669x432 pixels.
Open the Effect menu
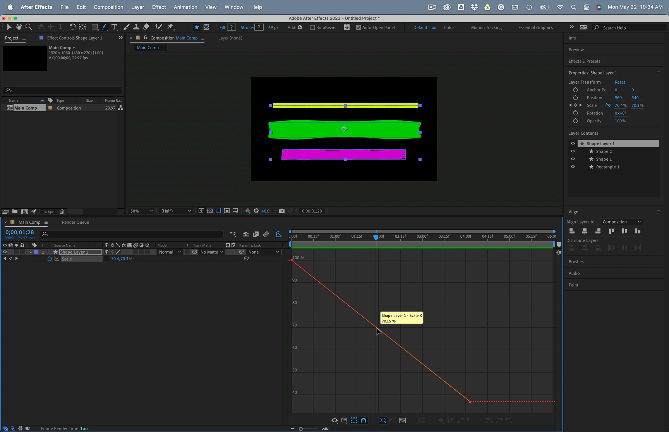point(159,7)
